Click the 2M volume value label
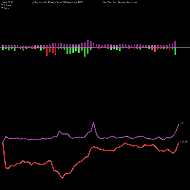Viewport: 190px width, 190px height. 182,123
